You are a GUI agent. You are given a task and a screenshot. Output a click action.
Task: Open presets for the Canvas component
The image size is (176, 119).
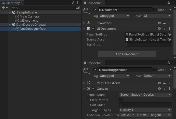click(165, 88)
